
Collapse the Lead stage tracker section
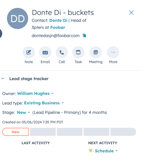coord(3,78)
